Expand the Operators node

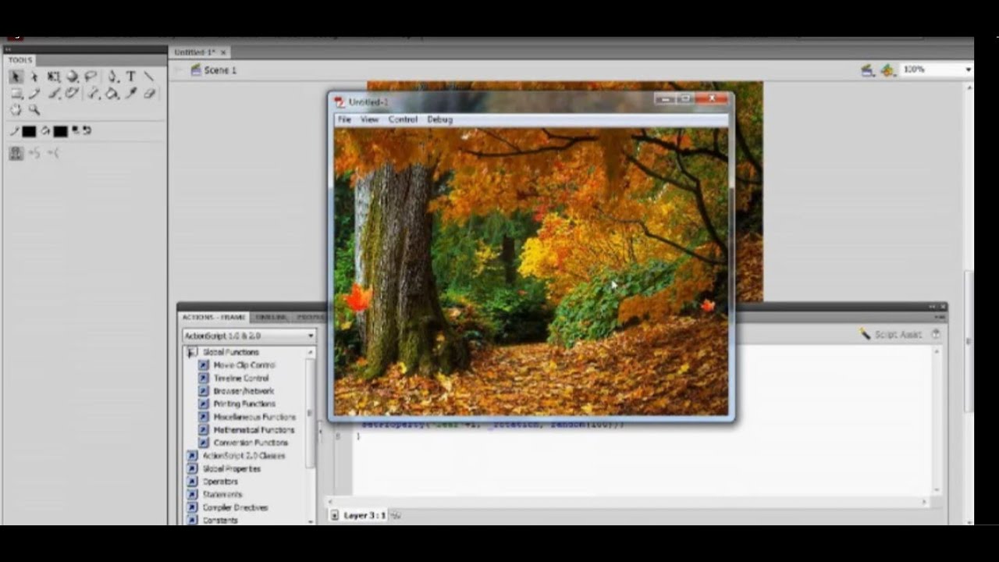point(192,482)
